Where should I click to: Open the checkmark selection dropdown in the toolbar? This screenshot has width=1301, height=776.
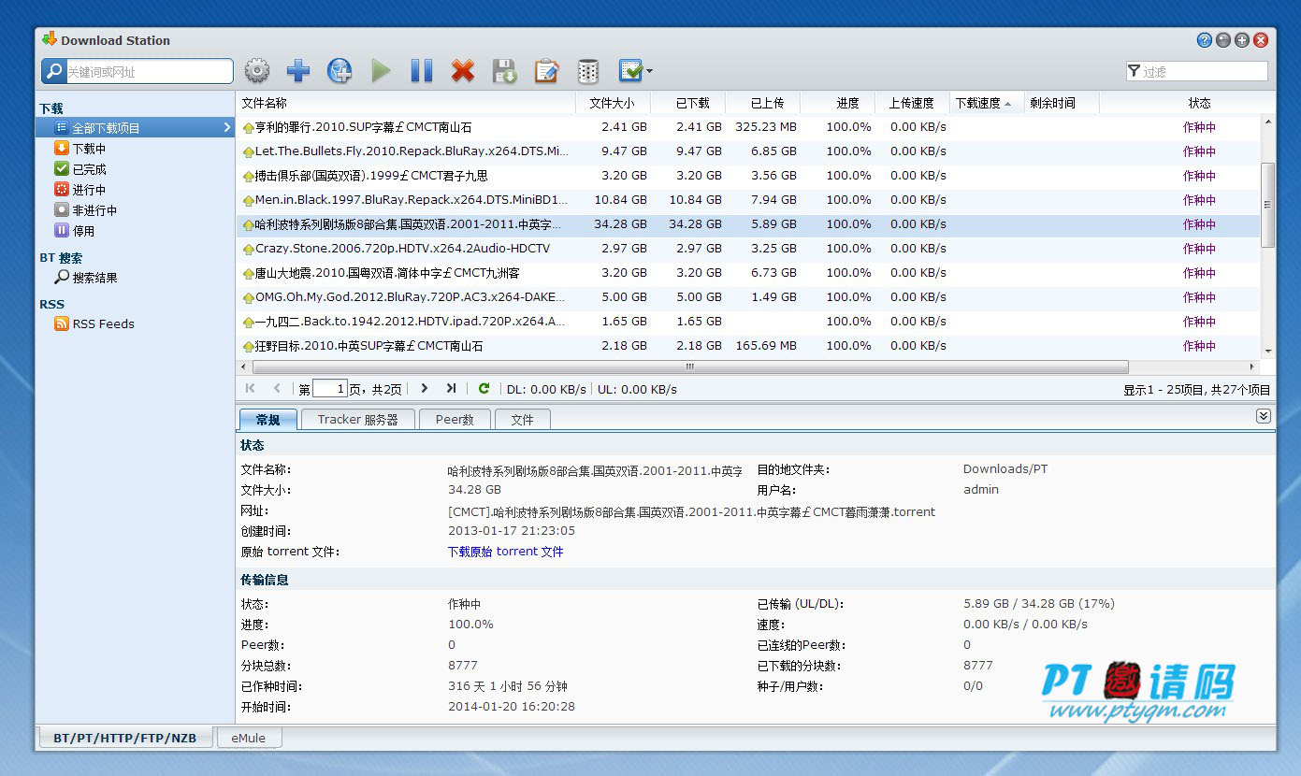635,71
